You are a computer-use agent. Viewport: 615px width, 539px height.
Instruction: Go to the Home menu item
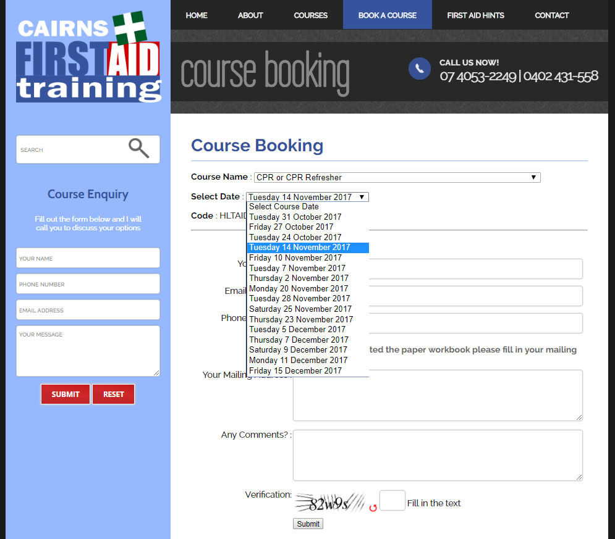197,15
